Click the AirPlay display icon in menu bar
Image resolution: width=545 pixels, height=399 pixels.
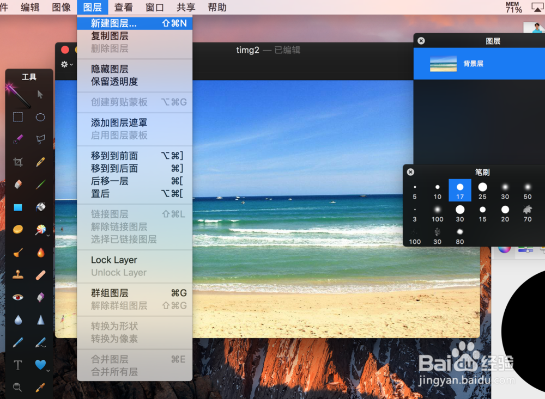[x=537, y=7]
